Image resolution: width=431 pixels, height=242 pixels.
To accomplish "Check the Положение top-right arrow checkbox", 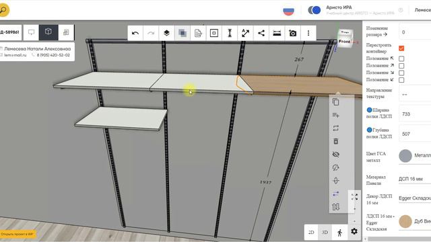I will [x=401, y=66].
